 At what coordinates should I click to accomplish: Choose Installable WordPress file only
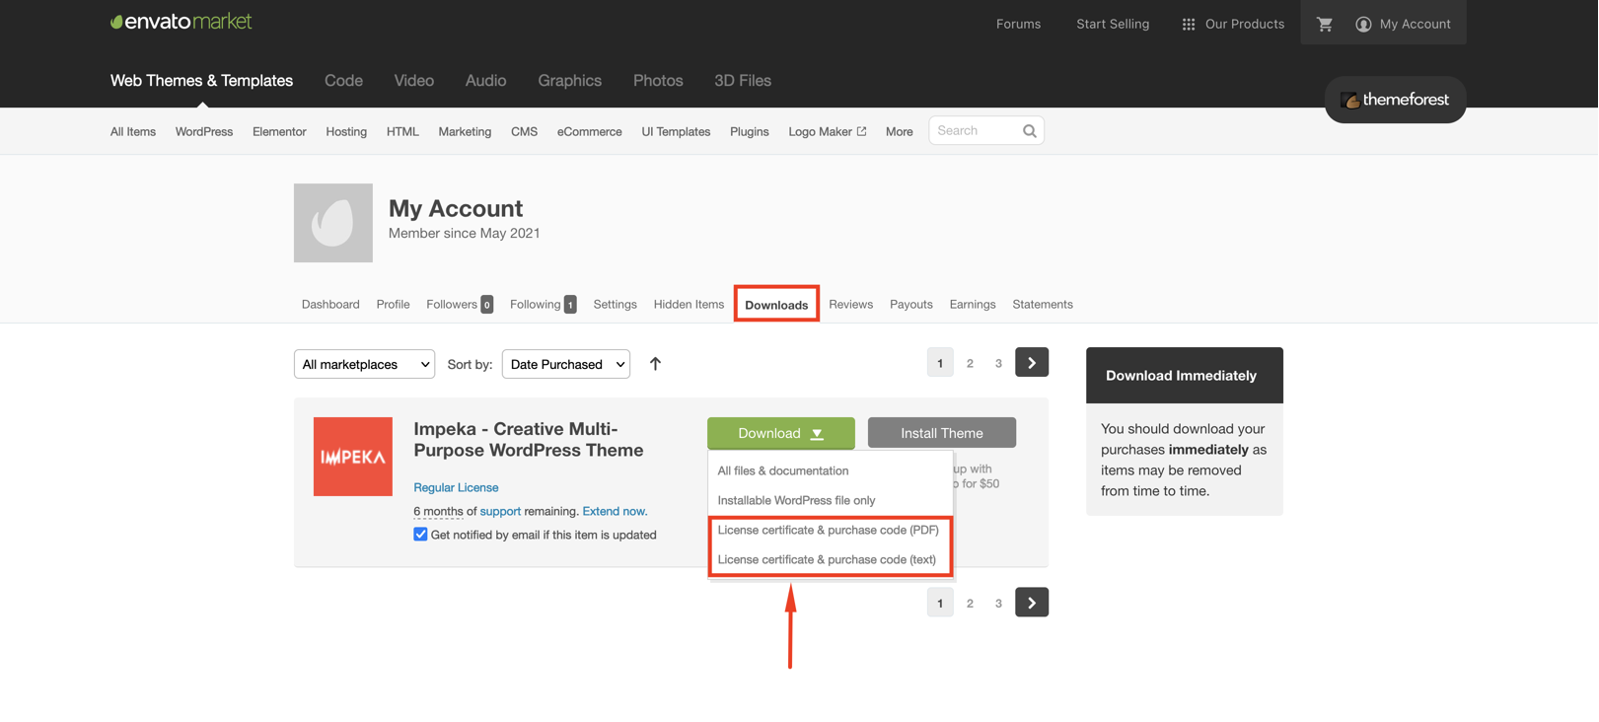coord(796,500)
